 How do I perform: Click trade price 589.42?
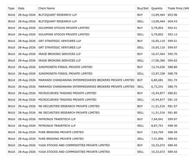point(173,152)
